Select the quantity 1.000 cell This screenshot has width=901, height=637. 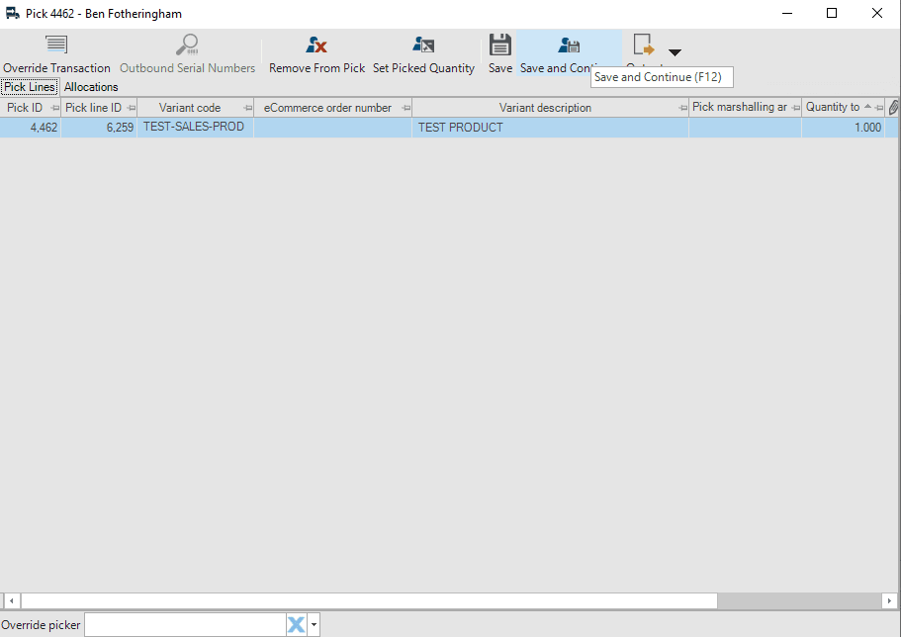[843, 128]
